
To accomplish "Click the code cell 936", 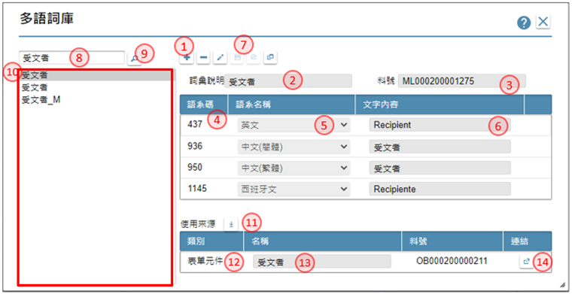I will click(194, 146).
